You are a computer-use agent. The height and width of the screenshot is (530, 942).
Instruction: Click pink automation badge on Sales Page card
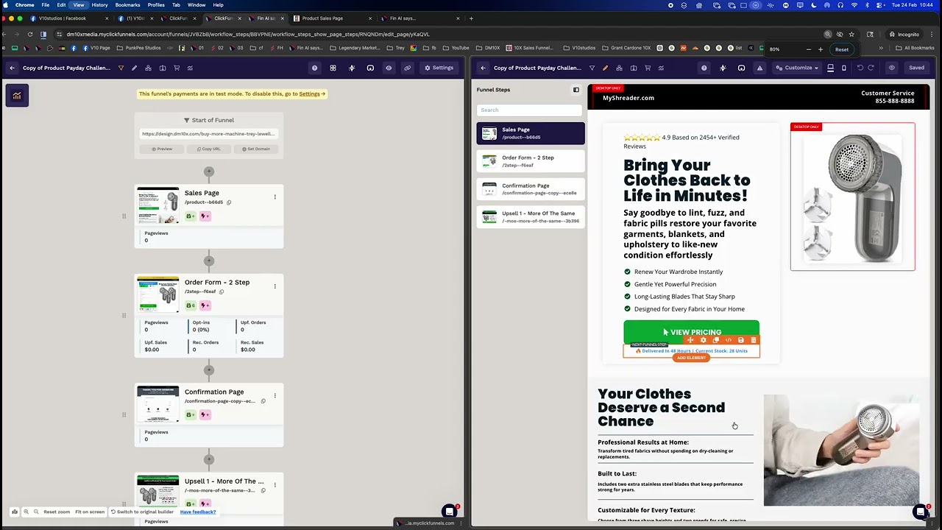tap(205, 216)
